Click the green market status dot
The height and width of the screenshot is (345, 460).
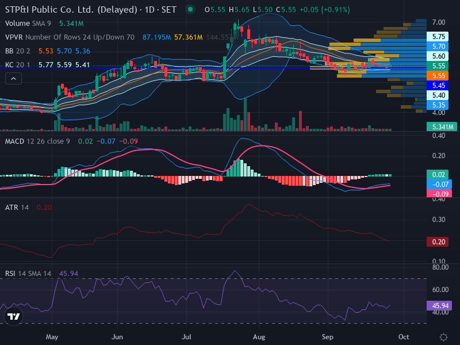tap(190, 9)
